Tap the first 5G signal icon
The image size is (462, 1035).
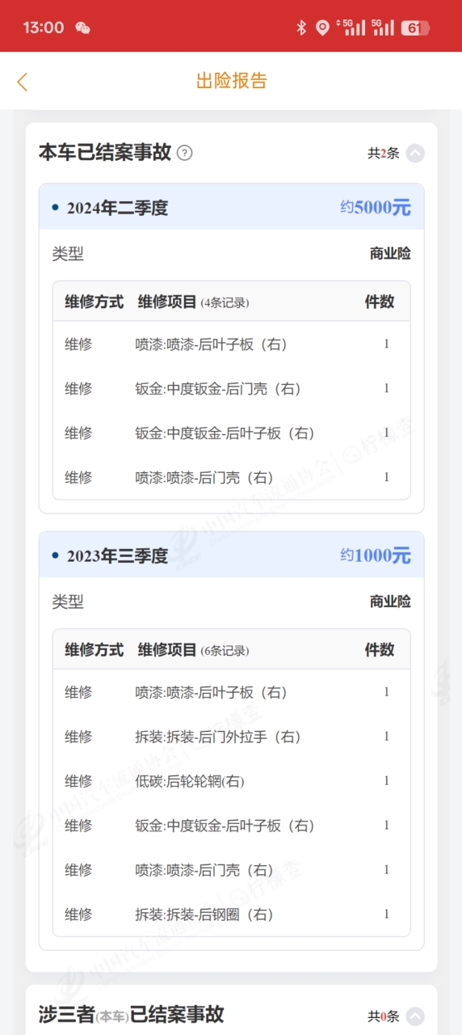(x=352, y=27)
